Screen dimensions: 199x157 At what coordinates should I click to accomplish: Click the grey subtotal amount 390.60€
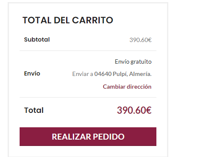pos(141,40)
